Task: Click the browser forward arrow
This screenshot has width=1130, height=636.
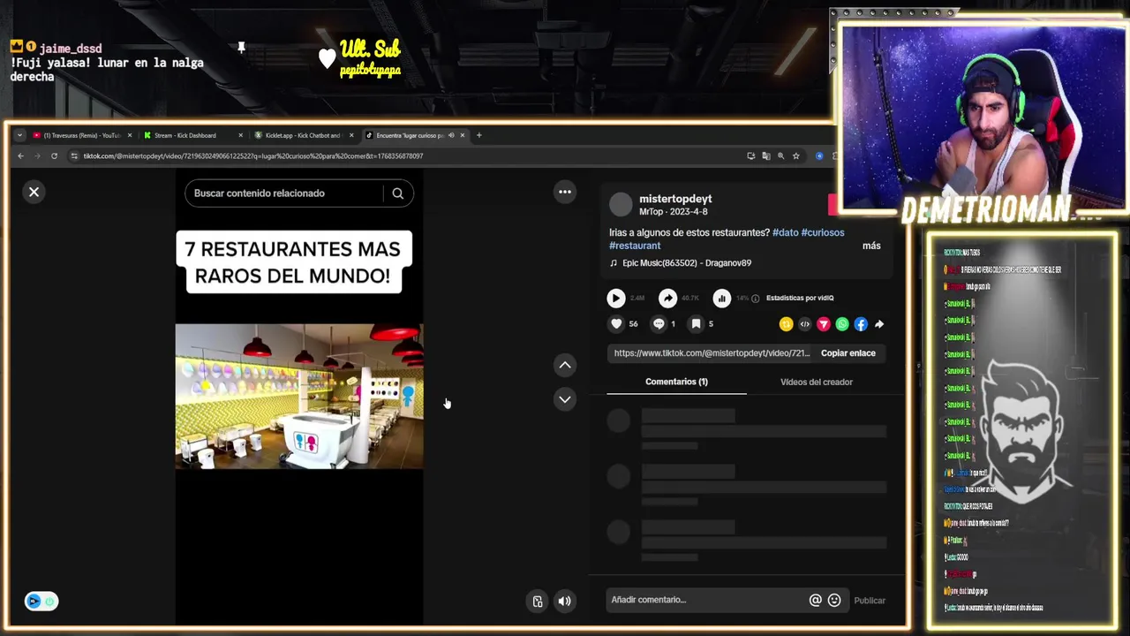Action: pyautogui.click(x=37, y=156)
